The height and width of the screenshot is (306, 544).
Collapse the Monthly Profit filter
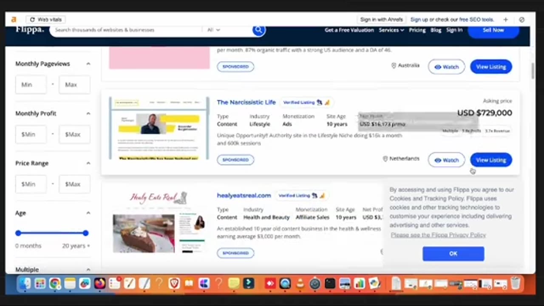[x=88, y=113]
